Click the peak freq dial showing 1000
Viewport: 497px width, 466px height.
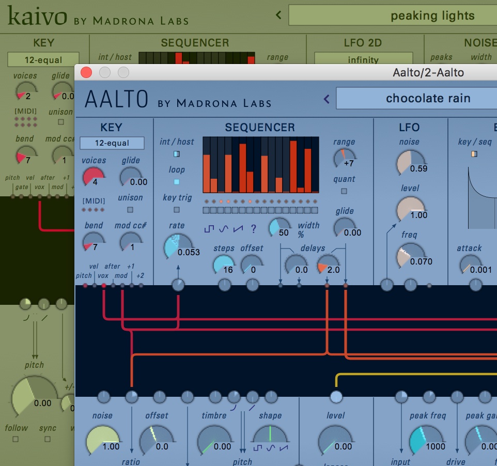pos(427,441)
